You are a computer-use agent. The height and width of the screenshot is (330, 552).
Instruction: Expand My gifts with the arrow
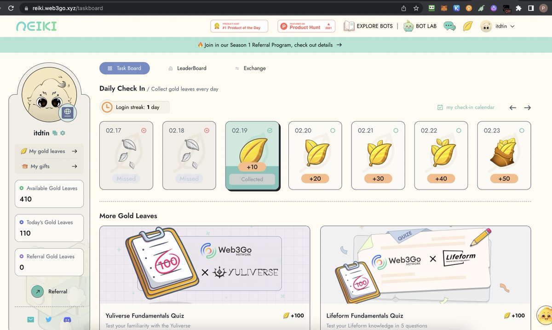pyautogui.click(x=75, y=166)
